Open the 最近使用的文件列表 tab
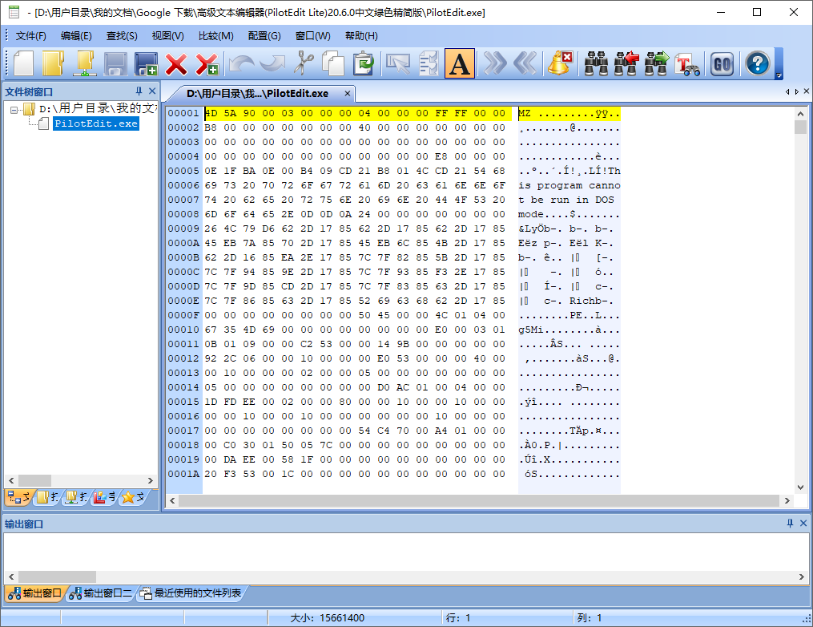This screenshot has height=627, width=813. click(x=191, y=593)
